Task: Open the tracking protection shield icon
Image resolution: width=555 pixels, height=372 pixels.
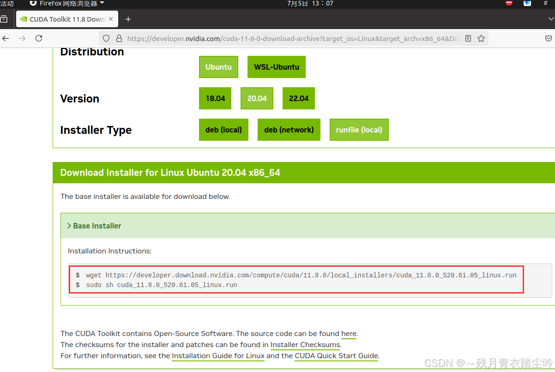Action: 106,39
